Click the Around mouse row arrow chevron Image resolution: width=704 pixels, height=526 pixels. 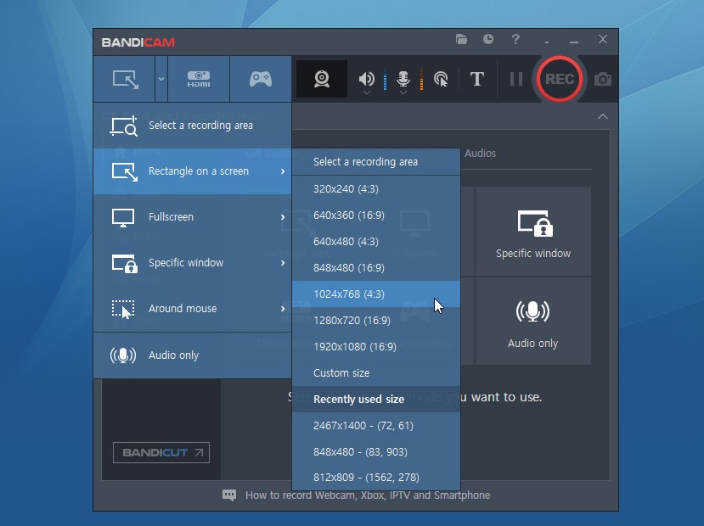pos(283,309)
